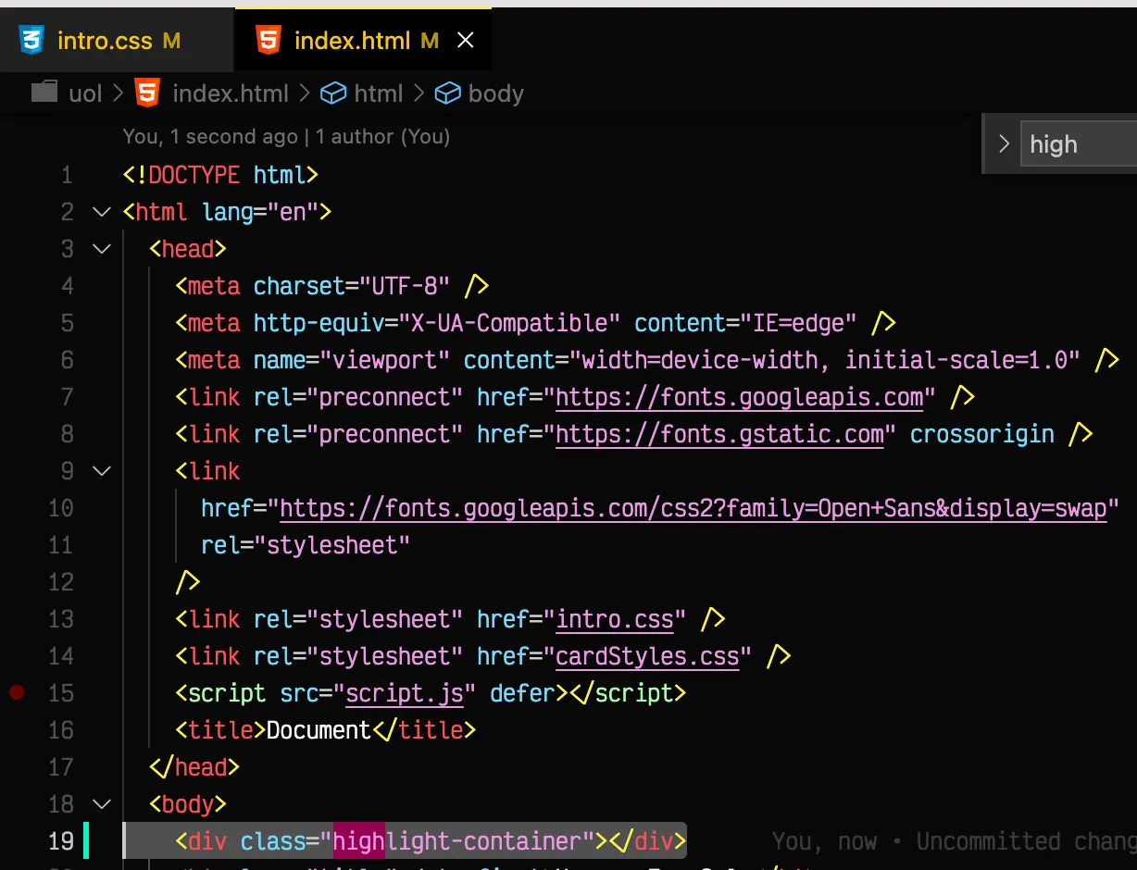Collapse the html element at line 2
This screenshot has height=870, width=1137.
coord(102,212)
